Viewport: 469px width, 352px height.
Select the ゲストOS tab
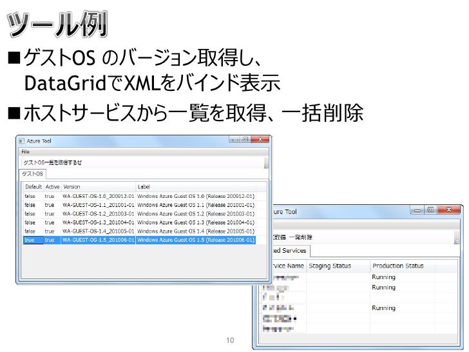(33, 174)
